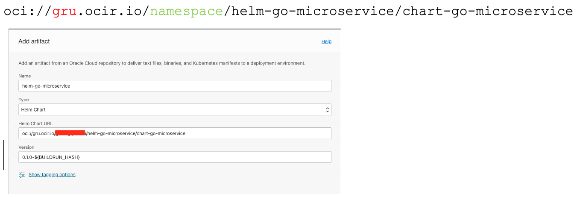This screenshot has width=577, height=197.
Task: Click the Helm Chart URL input field
Action: coord(175,133)
